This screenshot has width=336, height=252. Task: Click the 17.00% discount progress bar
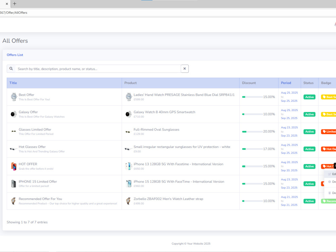[252, 149]
